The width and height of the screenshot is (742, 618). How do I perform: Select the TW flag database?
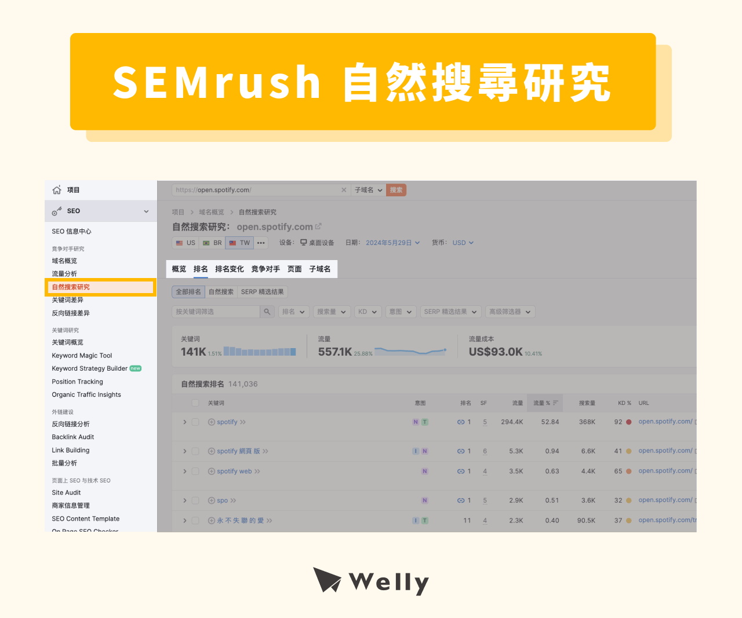(x=239, y=243)
